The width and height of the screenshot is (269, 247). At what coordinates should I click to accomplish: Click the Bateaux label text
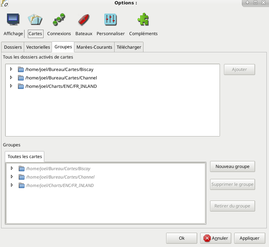point(84,34)
